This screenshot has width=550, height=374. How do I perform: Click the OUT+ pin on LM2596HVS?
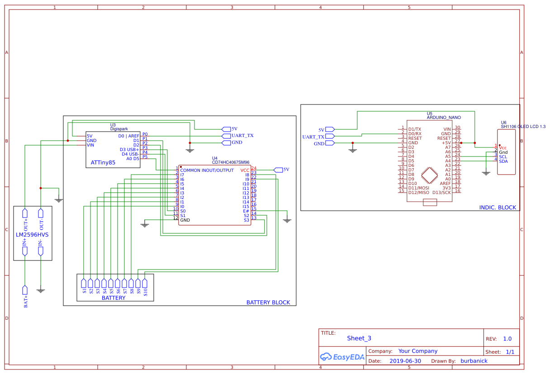pyautogui.click(x=25, y=213)
